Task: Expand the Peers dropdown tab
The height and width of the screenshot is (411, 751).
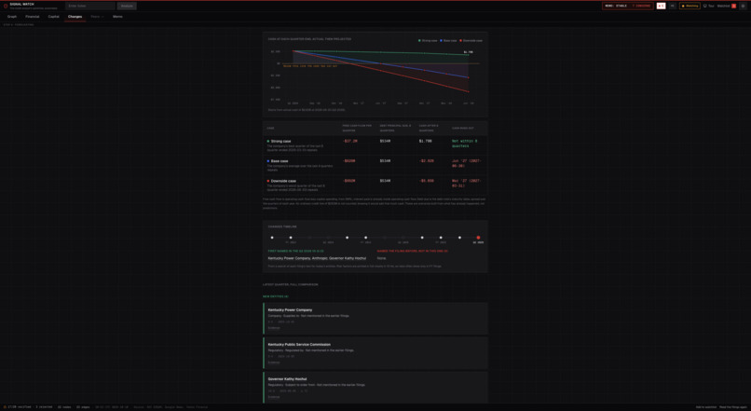Action: click(x=97, y=16)
